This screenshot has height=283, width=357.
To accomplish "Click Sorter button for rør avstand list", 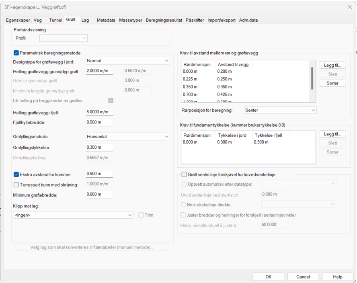I will 332,83.
